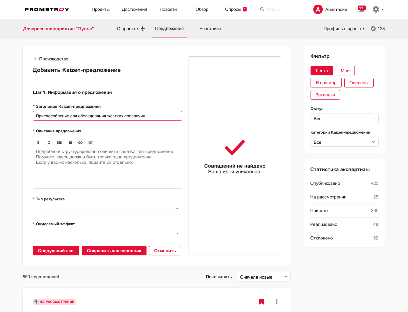
Task: Open notifications bell with 99+ badge
Action: tap(362, 9)
